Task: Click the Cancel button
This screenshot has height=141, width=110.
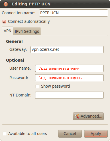Action: click(x=70, y=134)
